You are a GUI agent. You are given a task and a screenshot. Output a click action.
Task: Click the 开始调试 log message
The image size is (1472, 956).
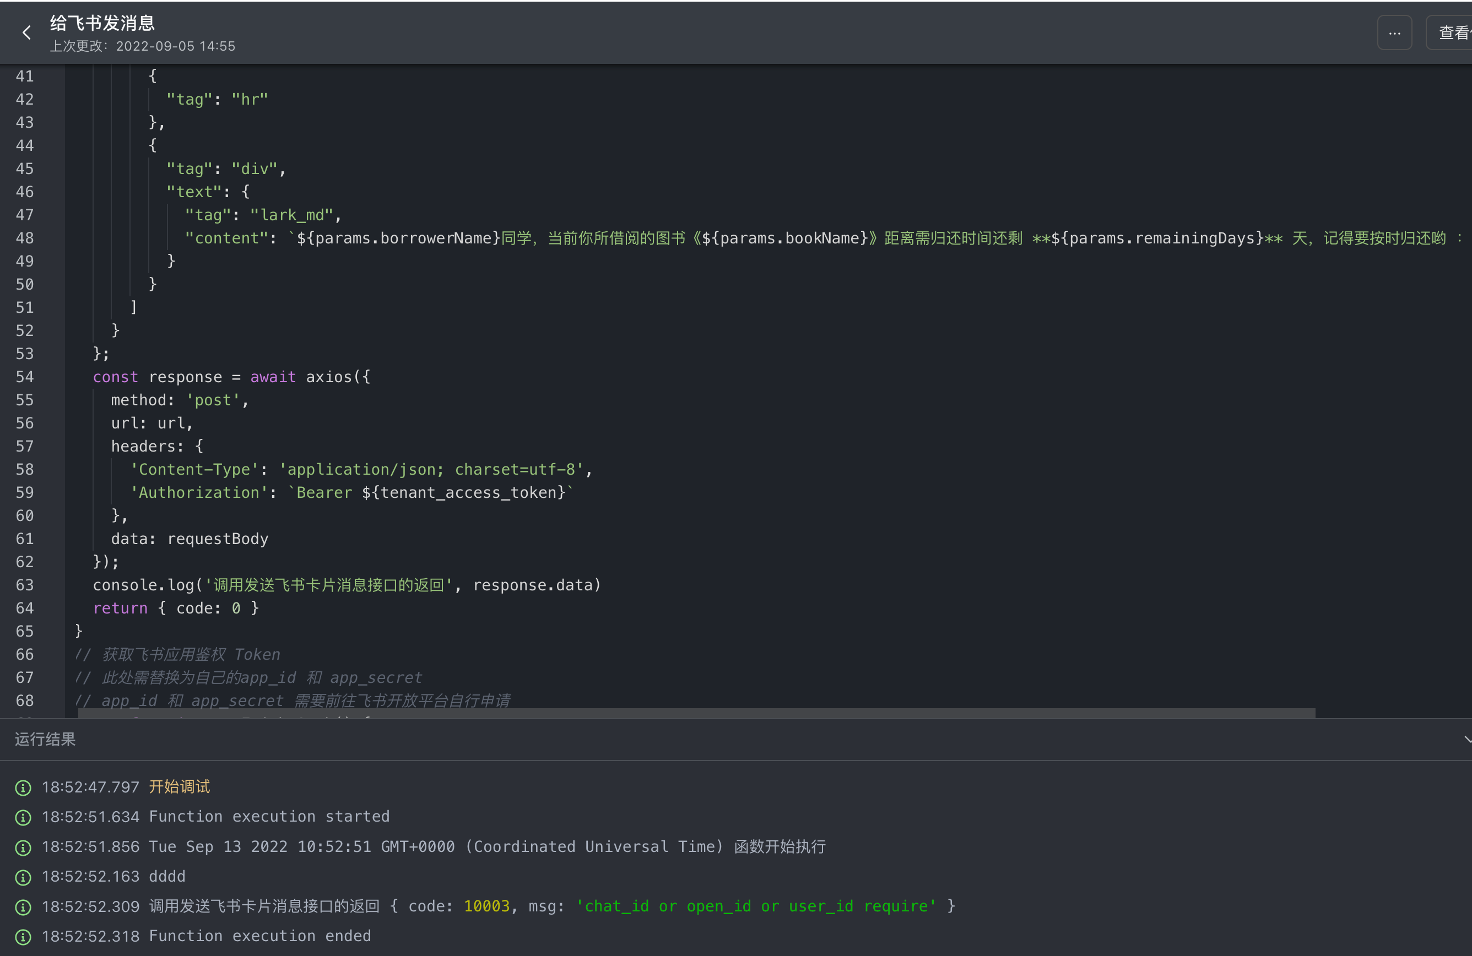(180, 787)
